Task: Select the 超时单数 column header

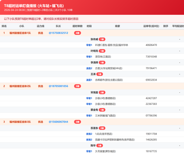Action: [78, 26]
